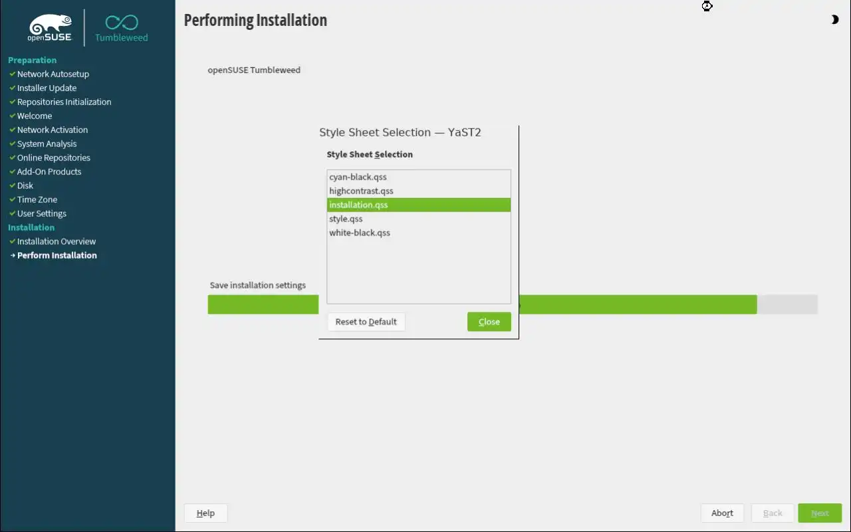Toggle the dark mode moon icon
851x532 pixels.
834,20
